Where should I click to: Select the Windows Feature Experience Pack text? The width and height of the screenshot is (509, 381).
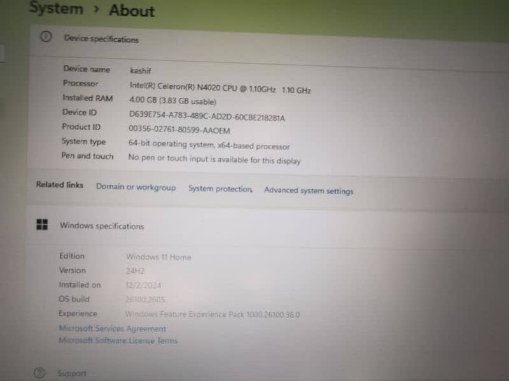pos(213,314)
